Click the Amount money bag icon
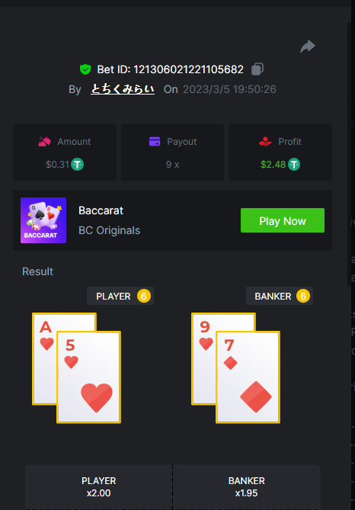Viewport: 355px width, 510px height. (x=44, y=142)
